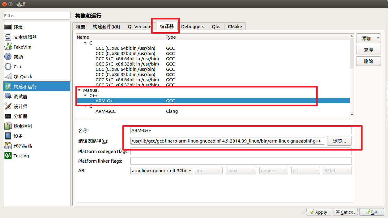Viewport: 388px width, 218px height.
Task: Open the Qt Versions tab
Action: pos(140,27)
